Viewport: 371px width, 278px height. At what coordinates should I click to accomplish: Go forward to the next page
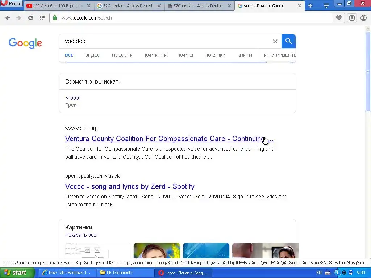[19, 18]
